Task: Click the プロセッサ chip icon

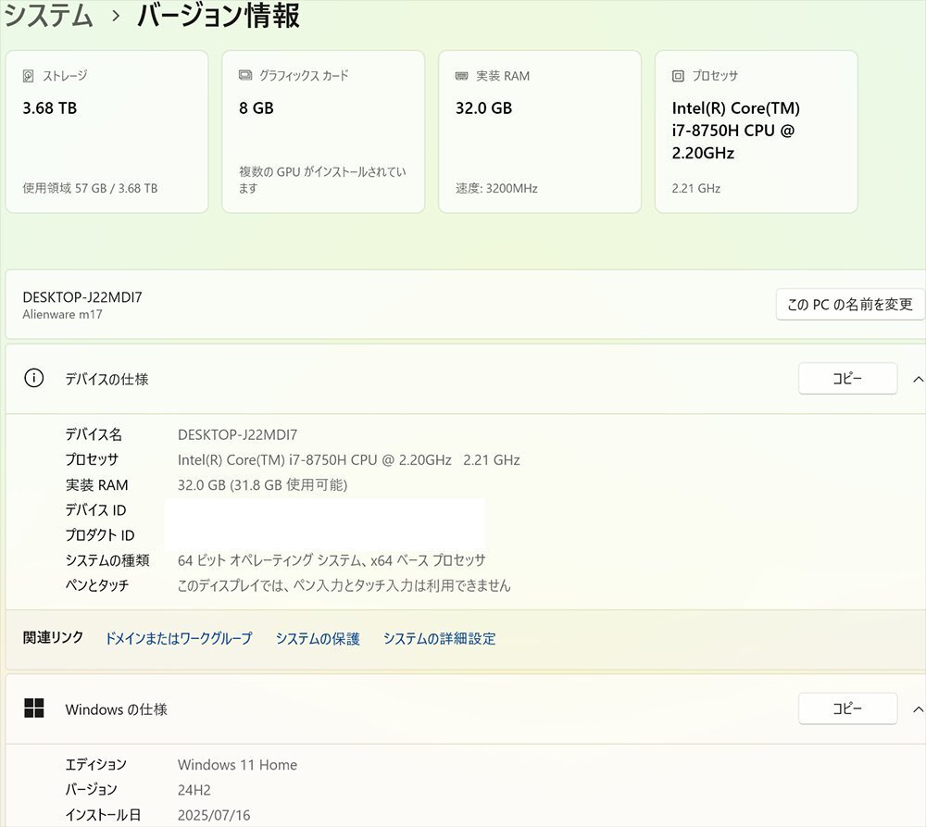Action: 679,76
